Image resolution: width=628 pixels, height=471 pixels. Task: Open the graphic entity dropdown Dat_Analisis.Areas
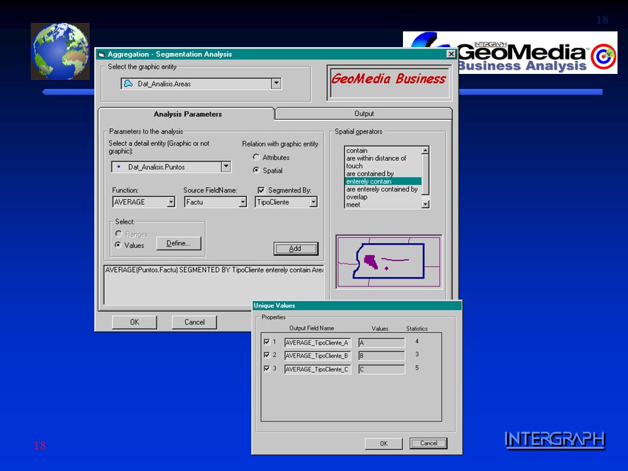pyautogui.click(x=276, y=83)
